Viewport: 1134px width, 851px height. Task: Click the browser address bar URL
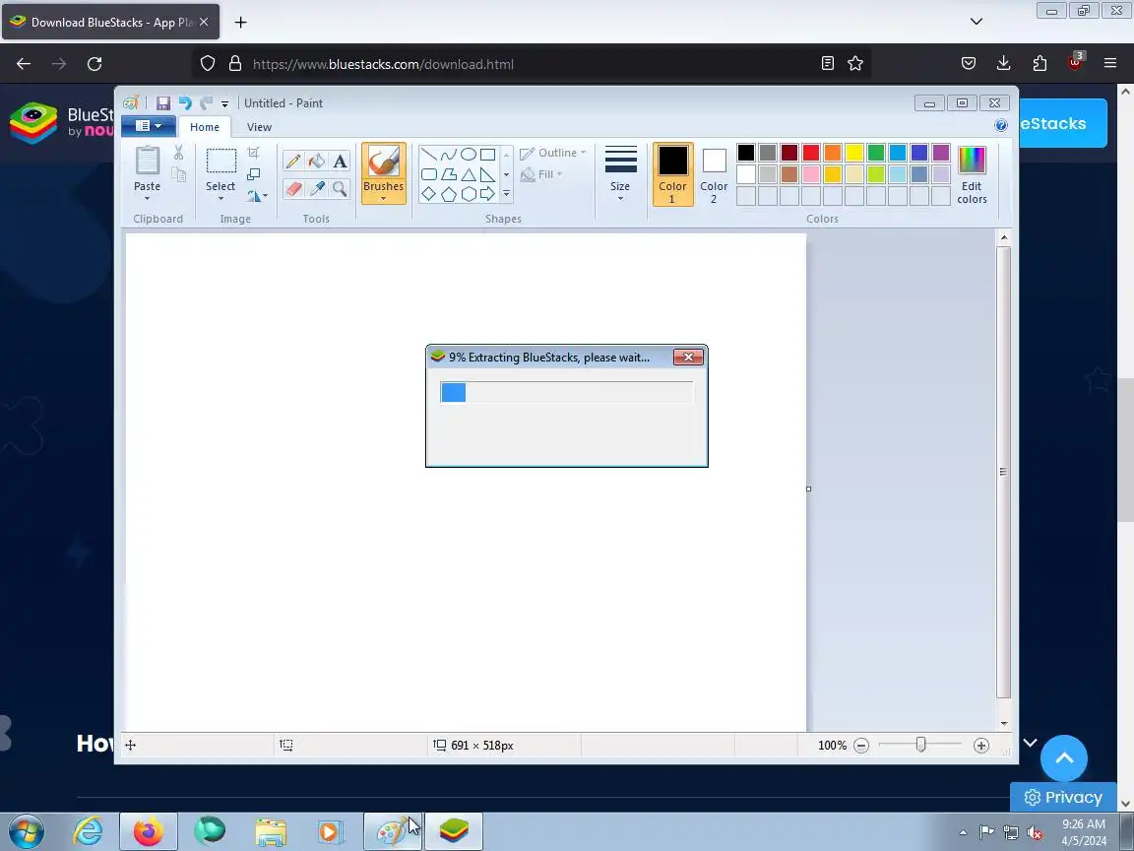pos(383,64)
